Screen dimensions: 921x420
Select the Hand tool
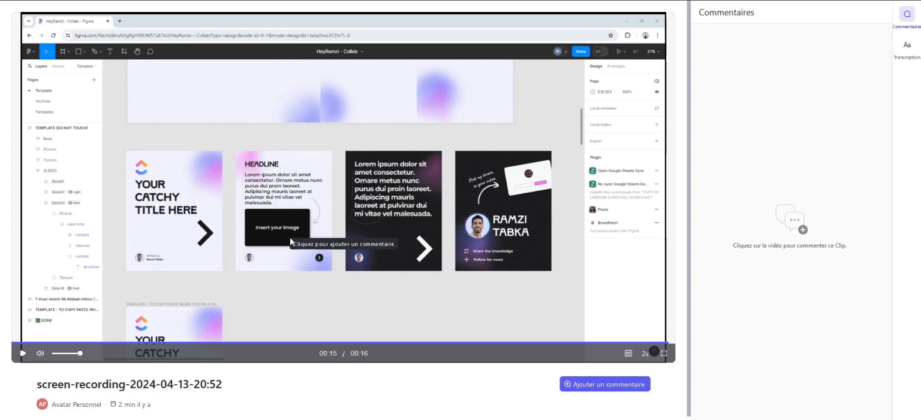tap(137, 51)
